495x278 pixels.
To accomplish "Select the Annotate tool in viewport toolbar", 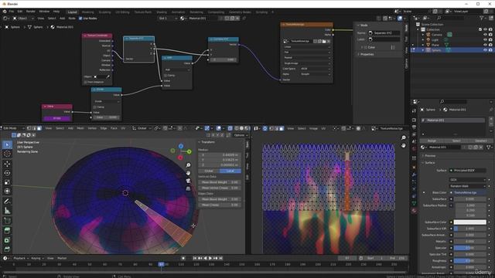I will click(7, 202).
